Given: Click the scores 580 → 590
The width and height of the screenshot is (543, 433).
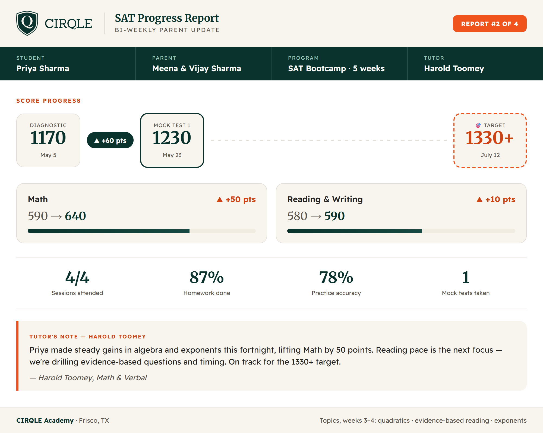Looking at the screenshot, I should (316, 216).
